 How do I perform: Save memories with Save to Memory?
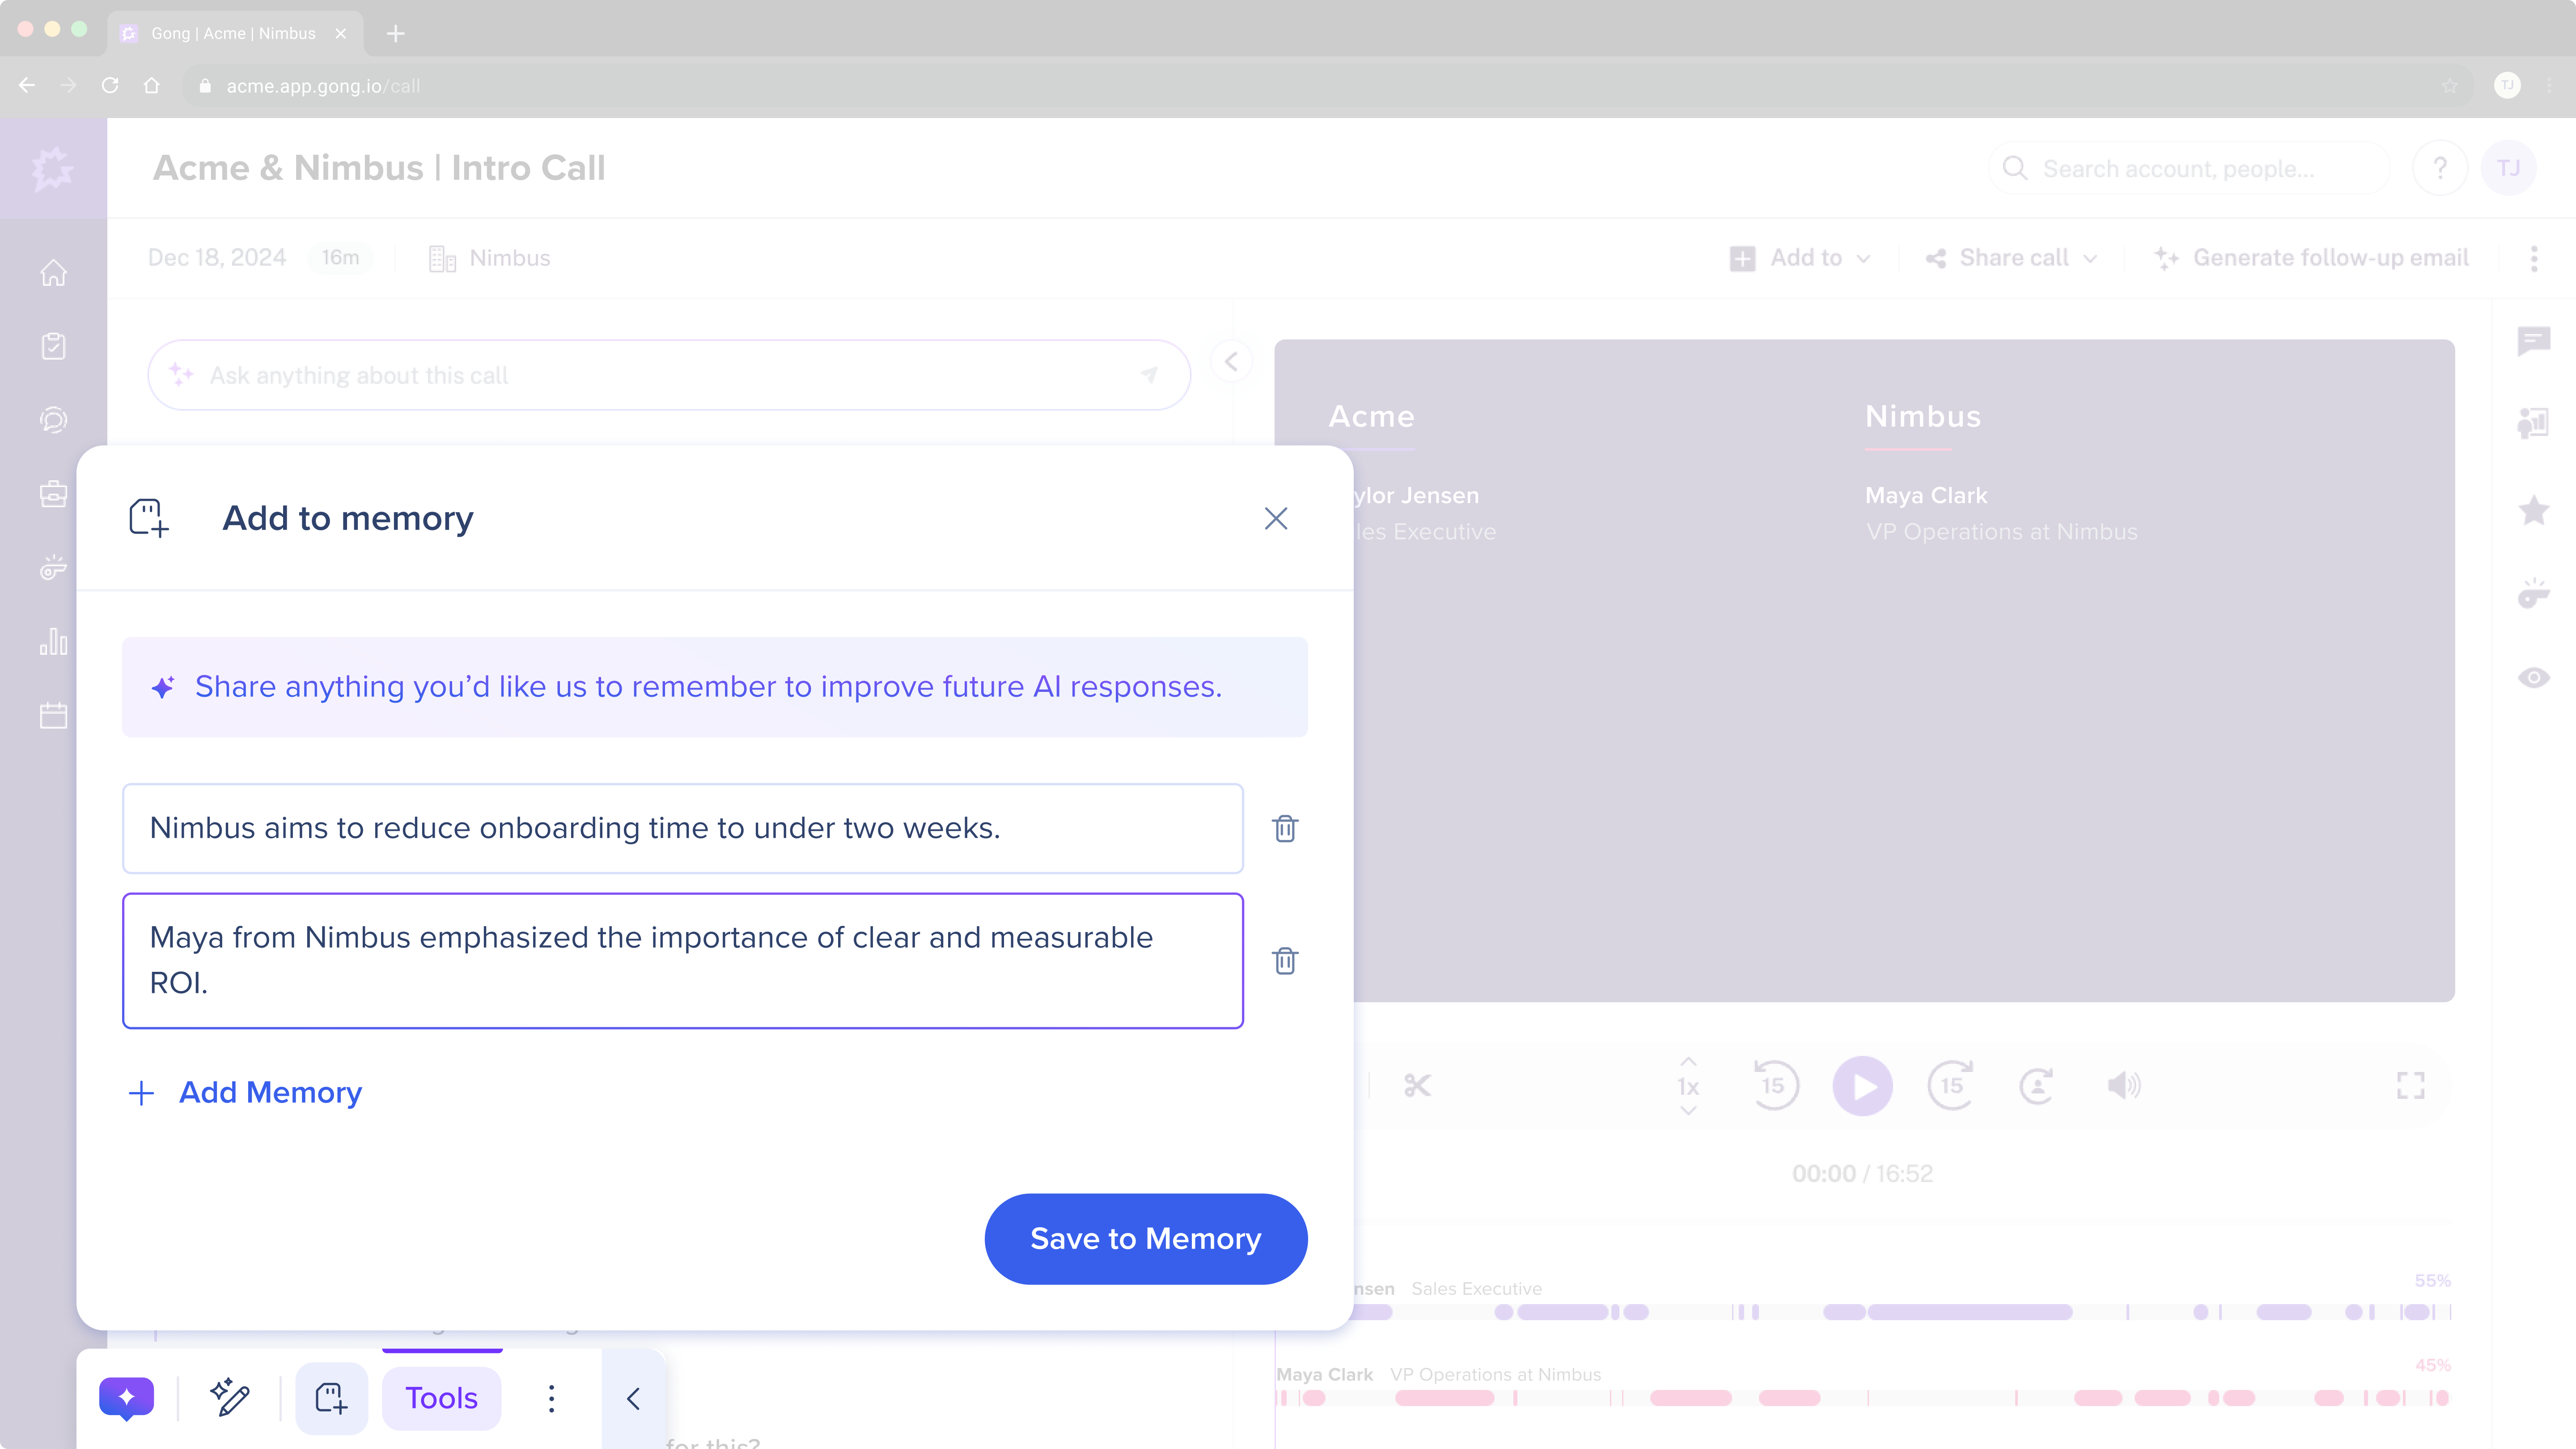click(1145, 1238)
